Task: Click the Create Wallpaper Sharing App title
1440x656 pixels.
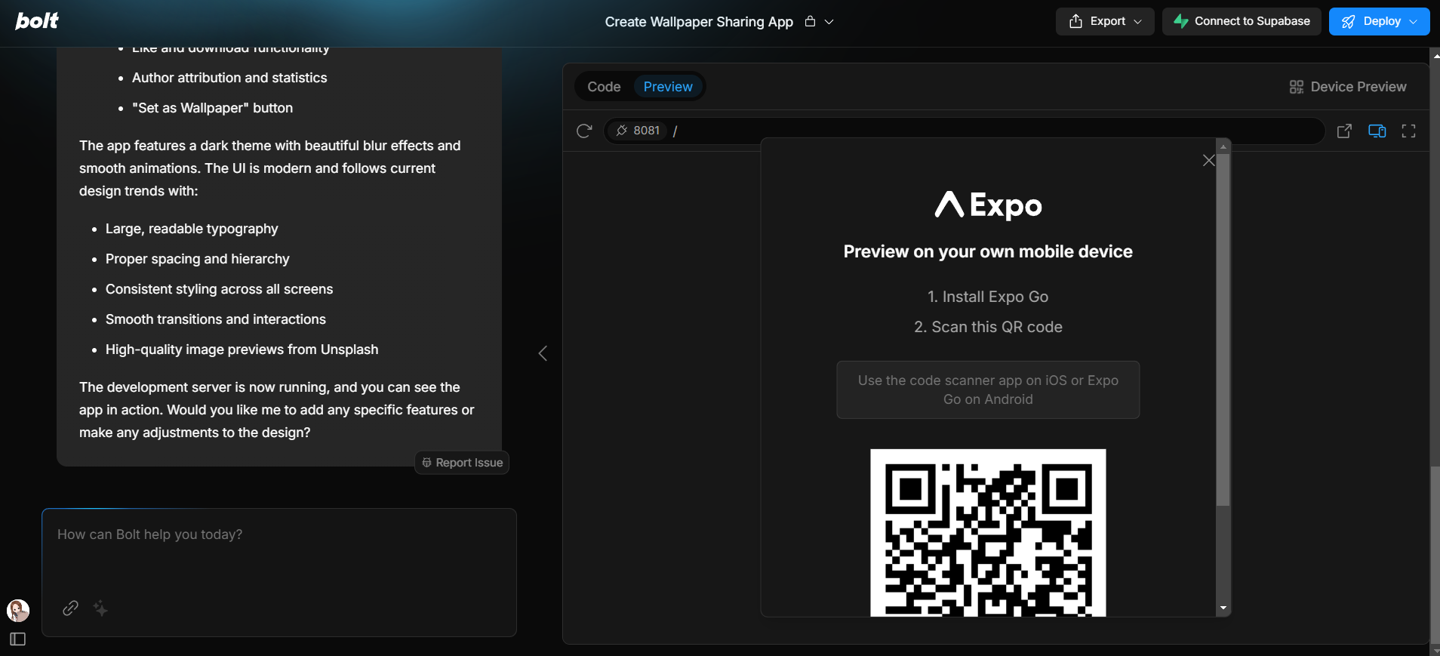Action: pyautogui.click(x=699, y=22)
